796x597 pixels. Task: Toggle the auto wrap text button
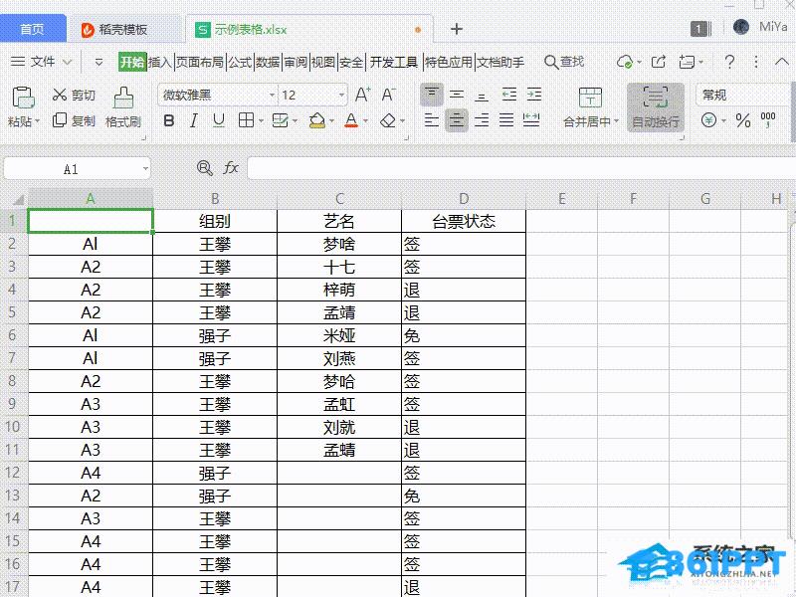656,107
